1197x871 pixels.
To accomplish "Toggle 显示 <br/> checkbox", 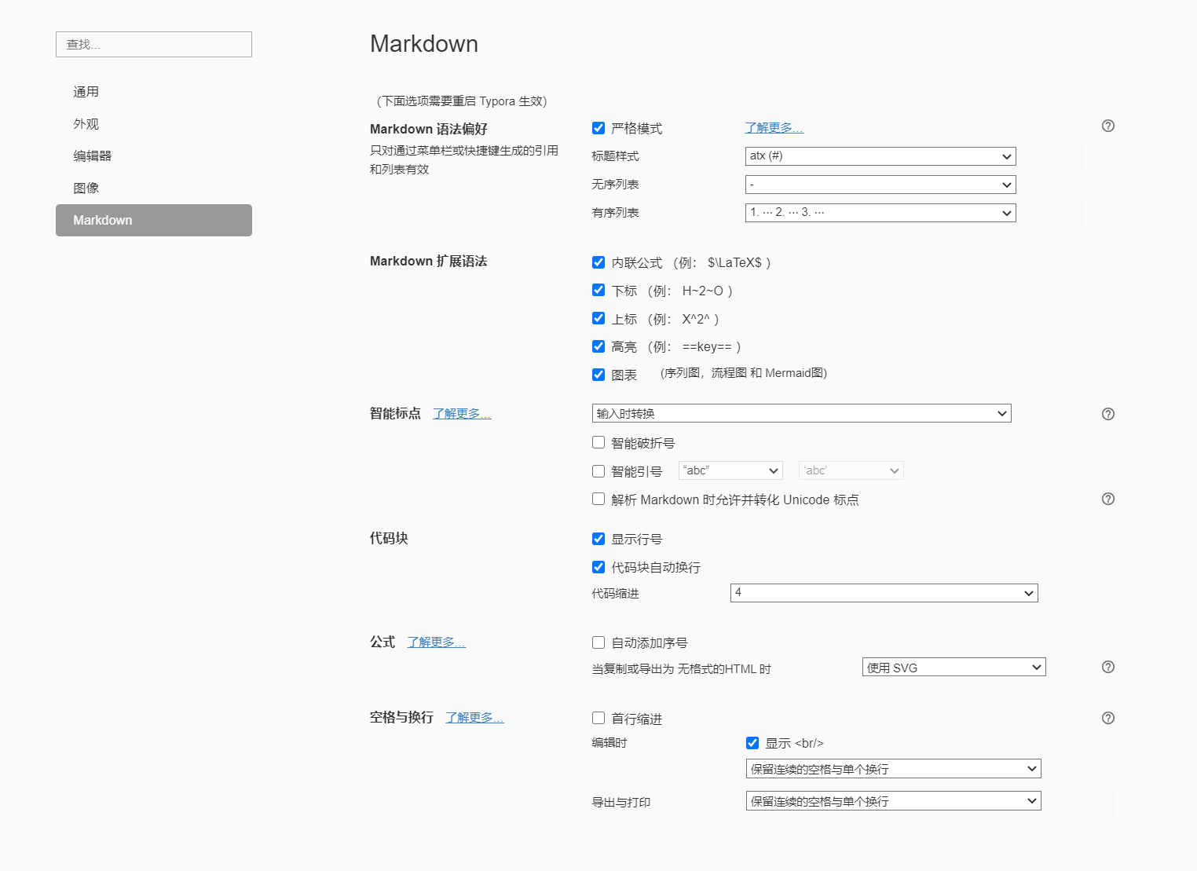I will pyautogui.click(x=752, y=743).
